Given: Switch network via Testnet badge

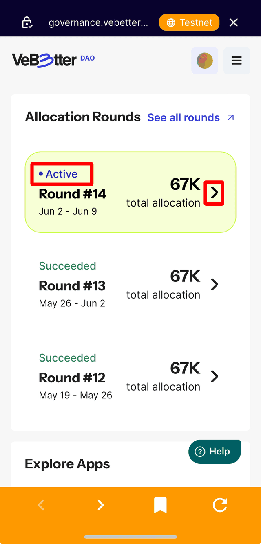Looking at the screenshot, I should [189, 22].
